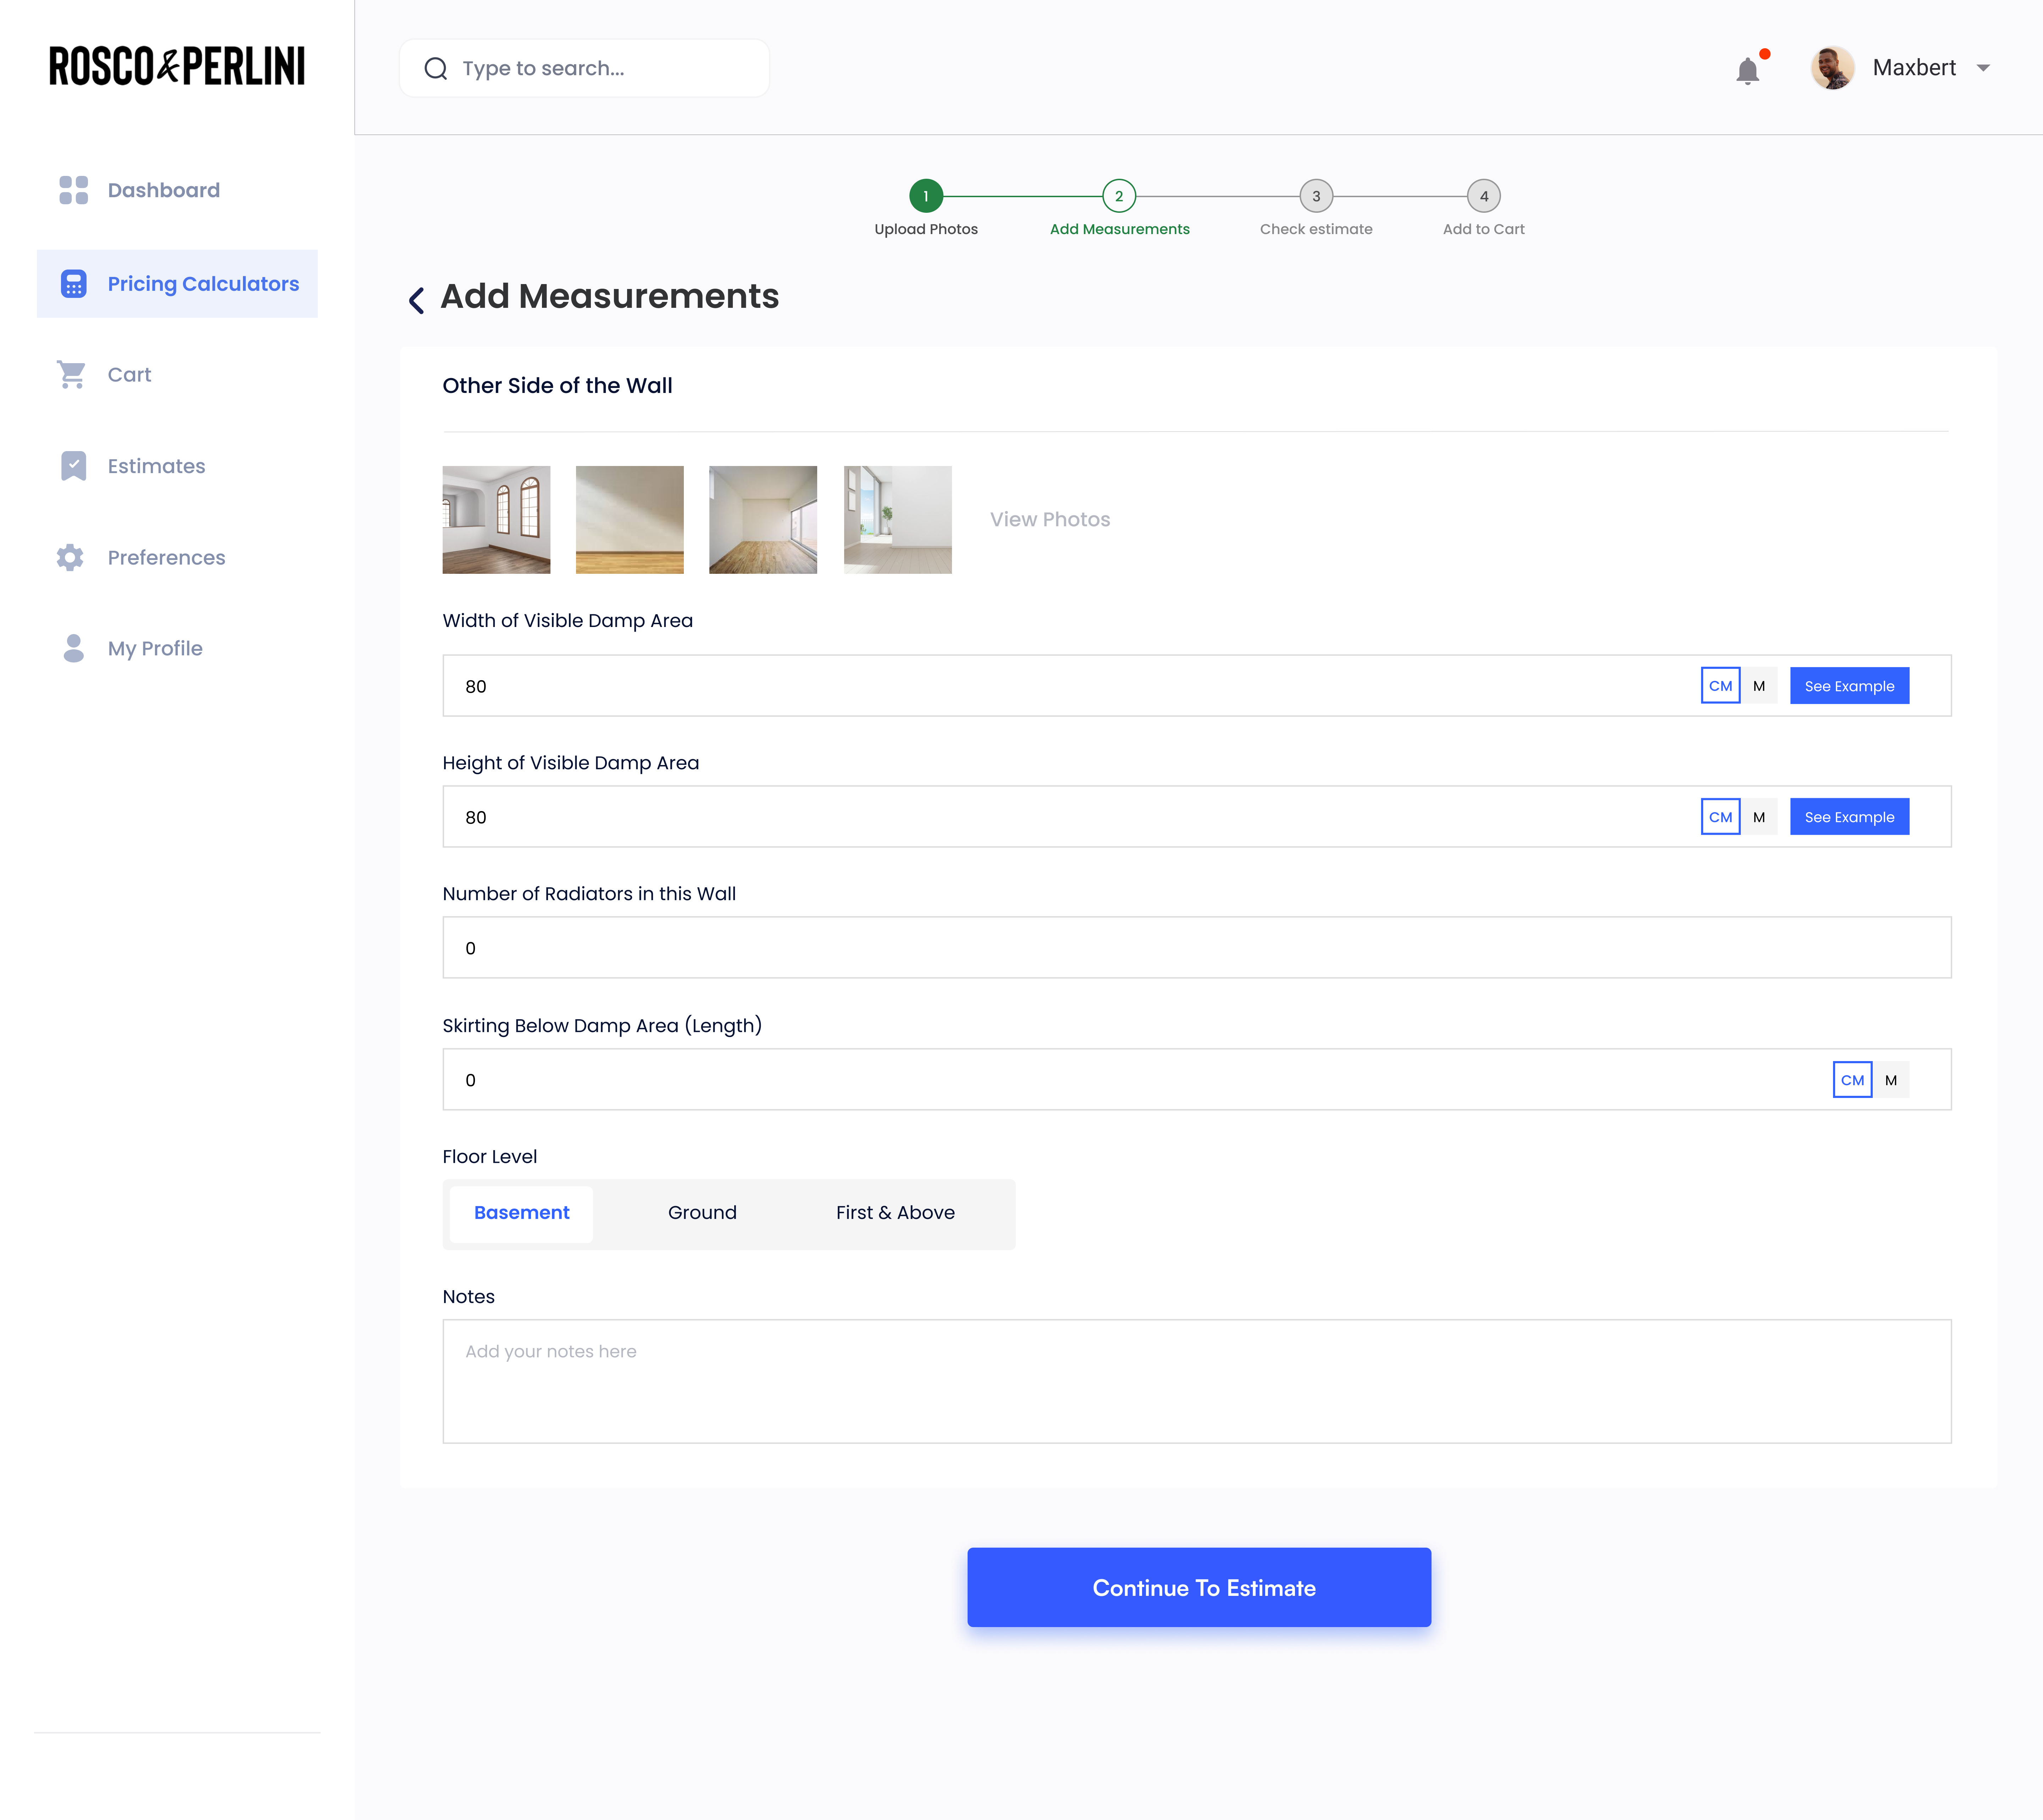The width and height of the screenshot is (2043, 1820).
Task: Click the Add to Cart step label
Action: [x=1484, y=229]
